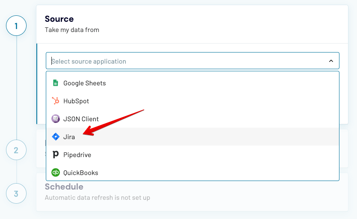Click Automatic data refresh is not set up
Viewport: 357px width, 219px height.
97,198
